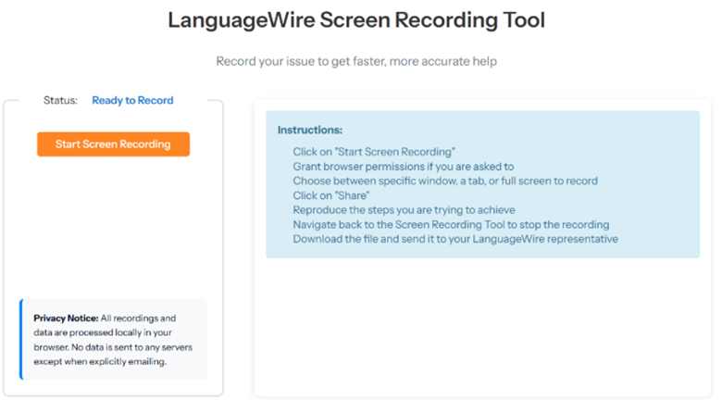This screenshot has width=722, height=400.
Task: Select the LanguageWire Screen Recording Tool heading
Action: [356, 20]
